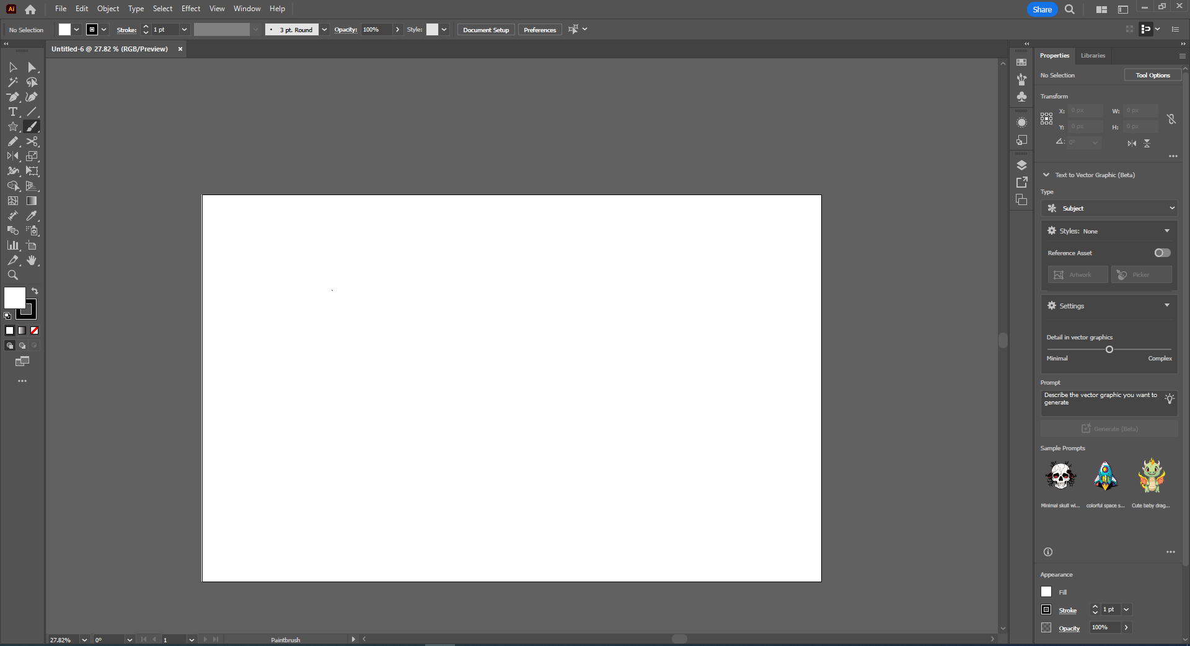Viewport: 1190px width, 646px height.
Task: Select the Free Transform tool
Action: pyautogui.click(x=32, y=171)
